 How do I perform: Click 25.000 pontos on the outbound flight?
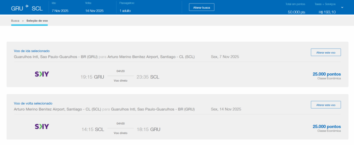327,74
